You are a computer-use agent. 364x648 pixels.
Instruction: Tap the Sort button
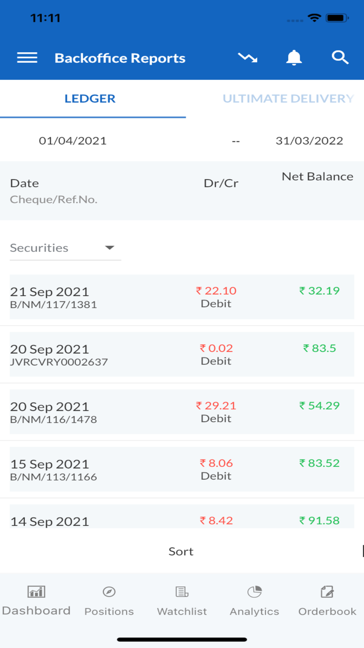pos(181,551)
